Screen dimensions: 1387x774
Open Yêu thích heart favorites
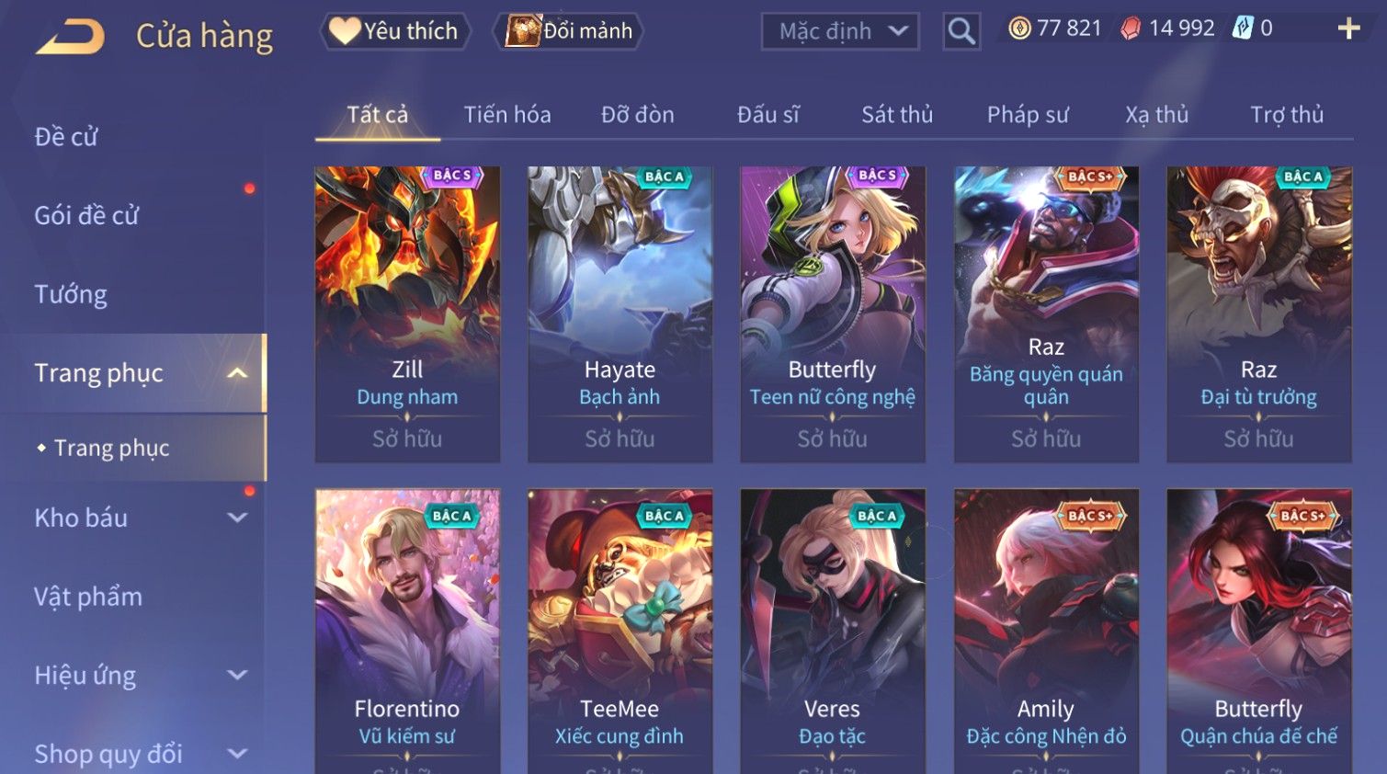[x=395, y=31]
